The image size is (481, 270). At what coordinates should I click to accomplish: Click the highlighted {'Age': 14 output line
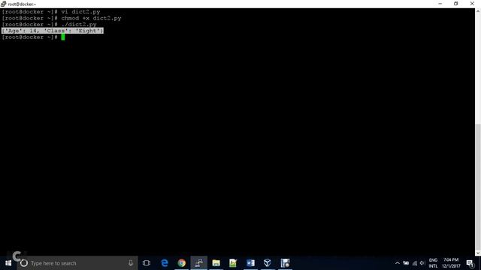tap(53, 31)
